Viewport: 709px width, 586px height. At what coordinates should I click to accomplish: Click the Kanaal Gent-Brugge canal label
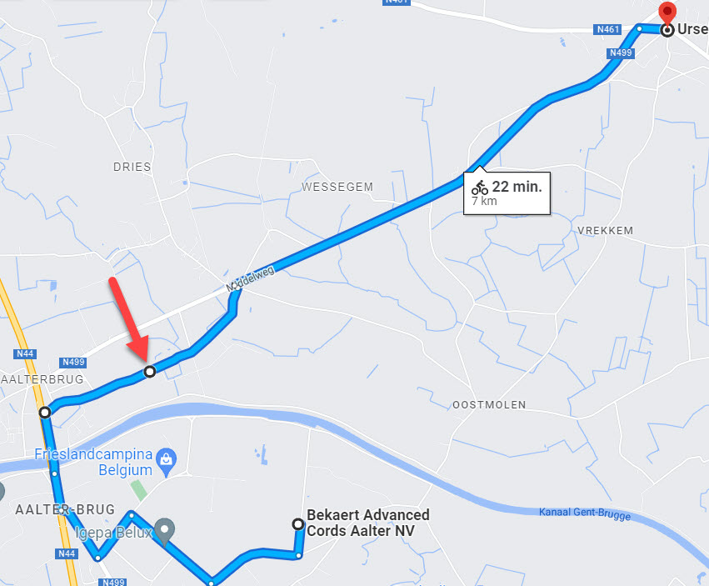[585, 513]
